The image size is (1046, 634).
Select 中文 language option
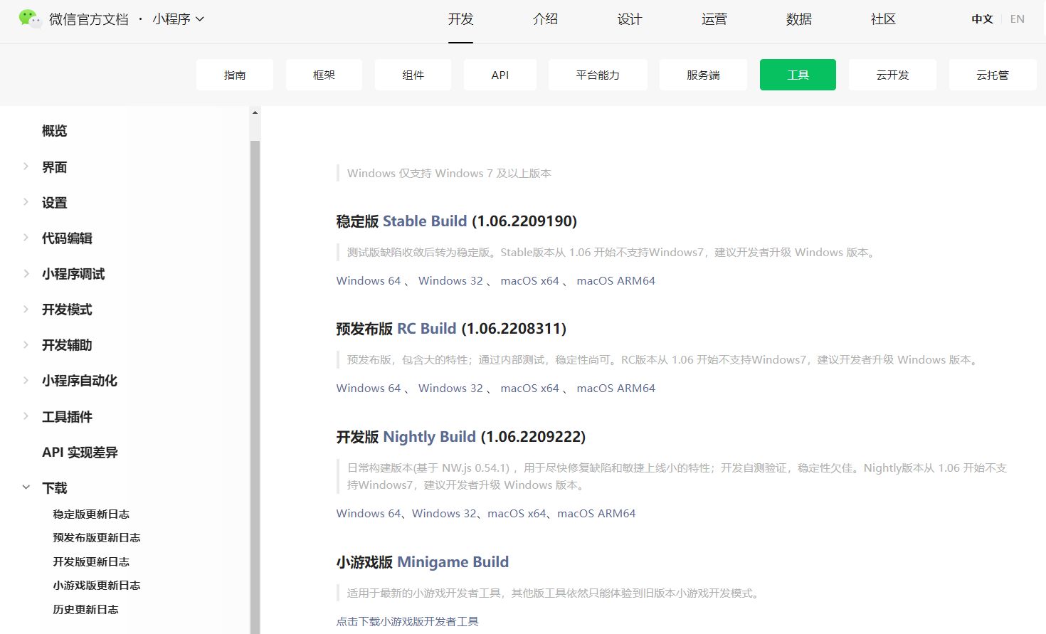pyautogui.click(x=982, y=19)
